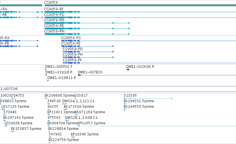The width and height of the screenshot is (236, 144).
Task: Click the 204753 EST label
Action: pos(17,96)
